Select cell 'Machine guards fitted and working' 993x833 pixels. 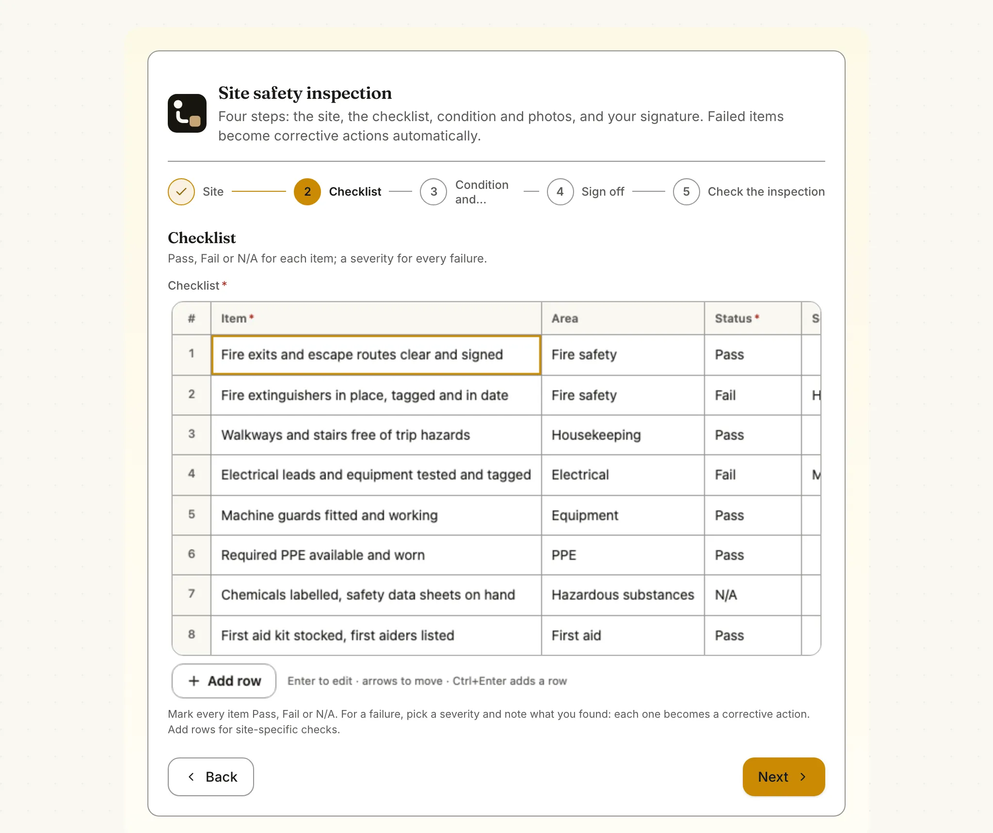coord(376,515)
